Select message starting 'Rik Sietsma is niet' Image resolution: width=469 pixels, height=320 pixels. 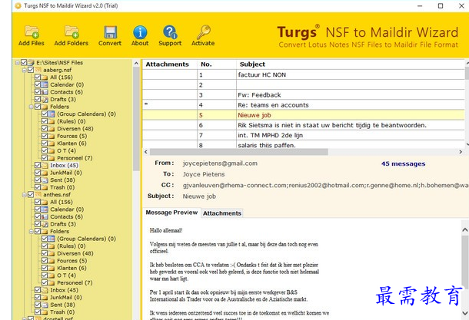pos(304,125)
